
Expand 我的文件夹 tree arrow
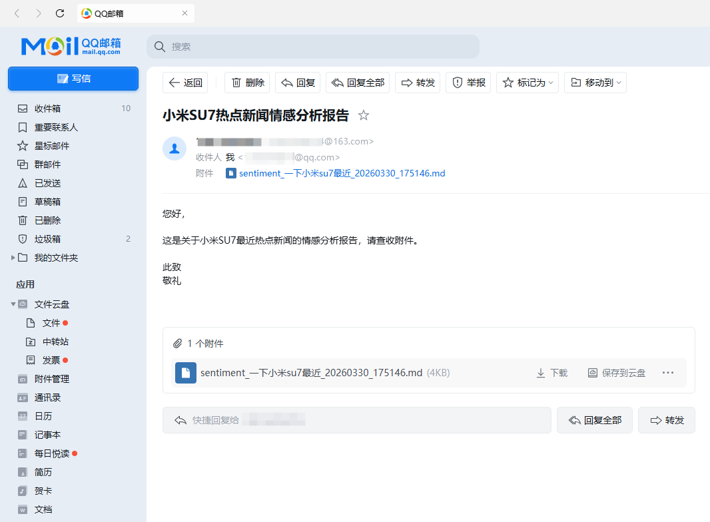click(x=13, y=258)
